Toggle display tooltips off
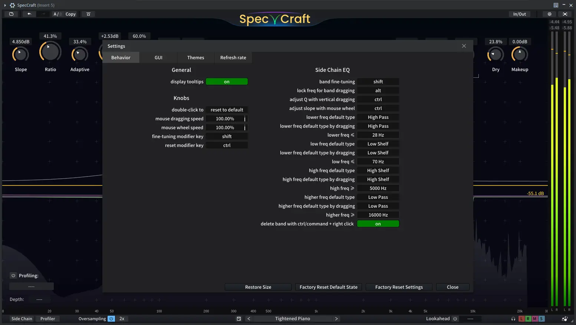Screen dimensions: 576x325 tap(227, 81)
